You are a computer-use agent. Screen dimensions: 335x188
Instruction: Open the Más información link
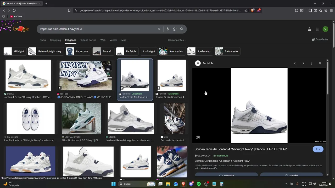point(209,168)
